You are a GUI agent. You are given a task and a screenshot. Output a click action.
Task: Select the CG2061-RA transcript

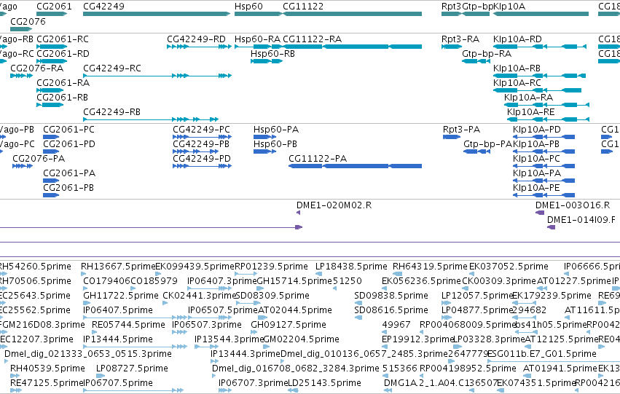pyautogui.click(x=50, y=90)
